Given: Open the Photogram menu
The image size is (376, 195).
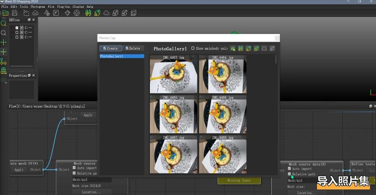Looking at the screenshot, I should [x=38, y=7].
